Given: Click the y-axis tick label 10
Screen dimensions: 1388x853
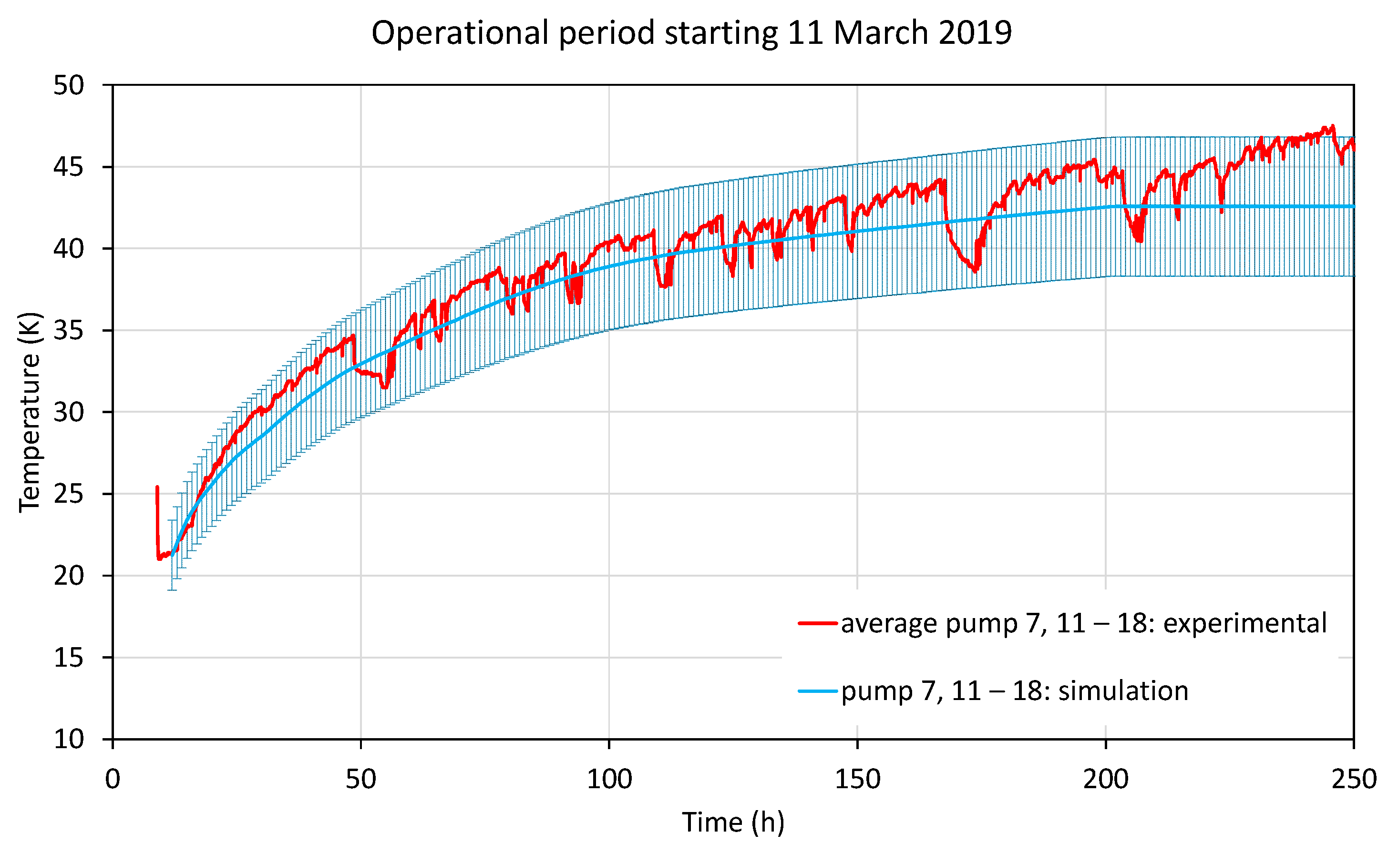Looking at the screenshot, I should click(68, 739).
